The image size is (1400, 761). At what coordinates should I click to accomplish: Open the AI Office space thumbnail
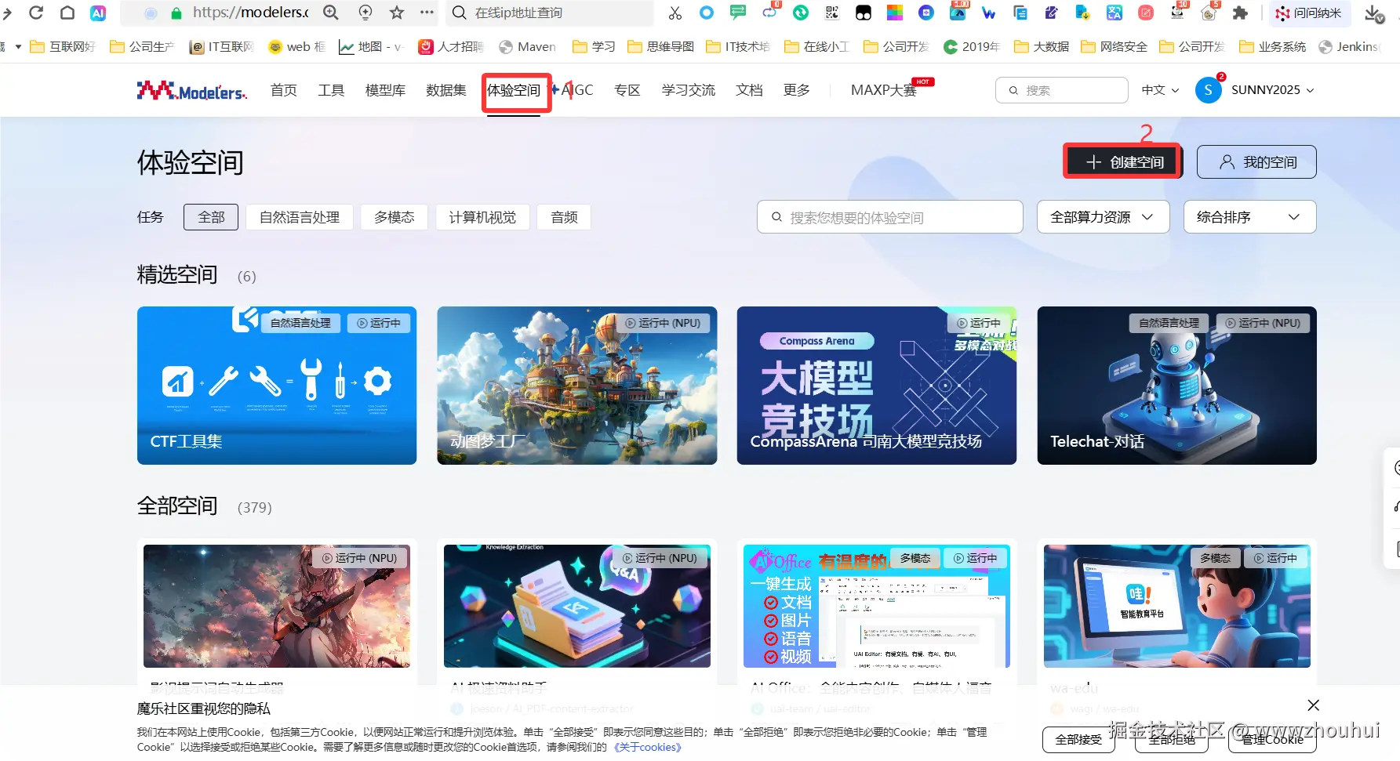pyautogui.click(x=877, y=606)
